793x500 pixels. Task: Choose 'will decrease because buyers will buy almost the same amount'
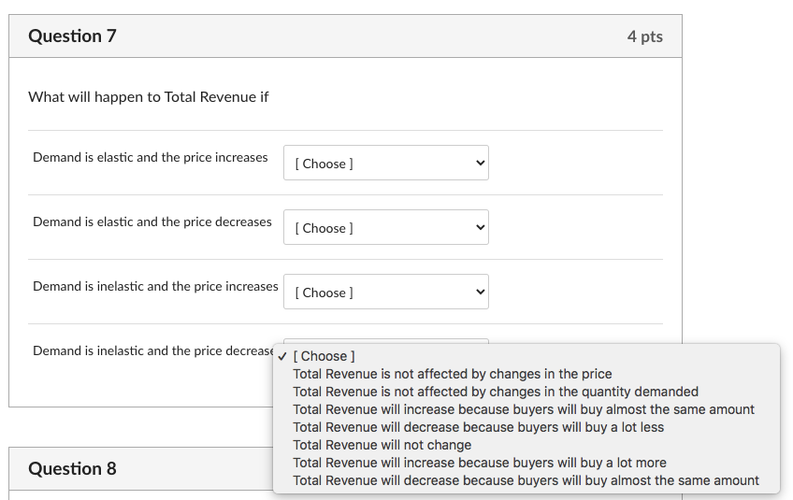pyautogui.click(x=526, y=480)
